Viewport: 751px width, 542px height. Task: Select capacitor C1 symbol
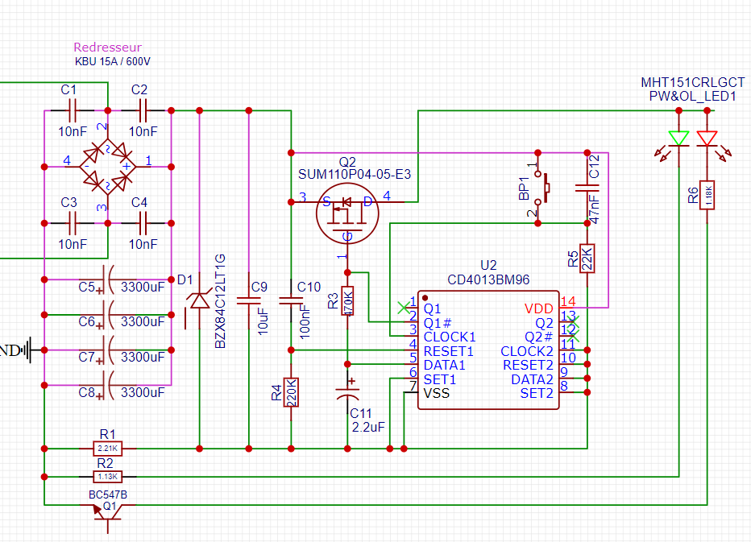point(73,110)
